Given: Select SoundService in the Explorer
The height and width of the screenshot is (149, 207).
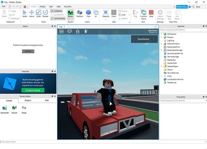Looking at the screenshot, I should (173, 73).
